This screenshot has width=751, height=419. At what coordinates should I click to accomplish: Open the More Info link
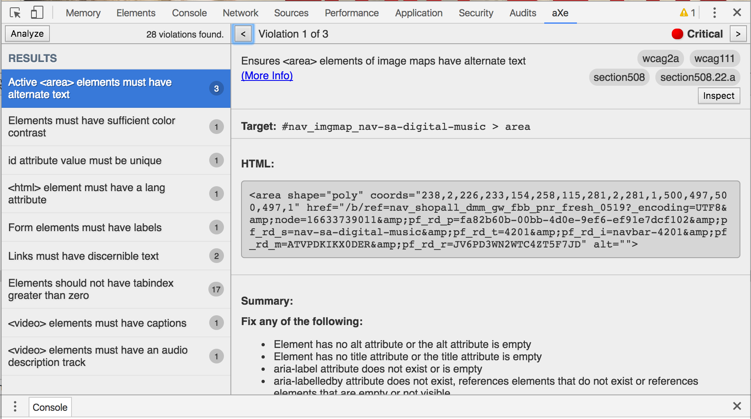(x=267, y=76)
